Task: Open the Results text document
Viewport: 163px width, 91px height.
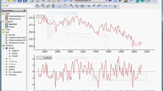Action: pyautogui.click(x=12, y=35)
